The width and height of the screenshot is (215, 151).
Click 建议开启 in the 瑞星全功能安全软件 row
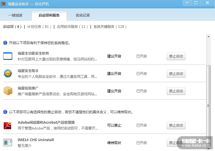point(114,56)
